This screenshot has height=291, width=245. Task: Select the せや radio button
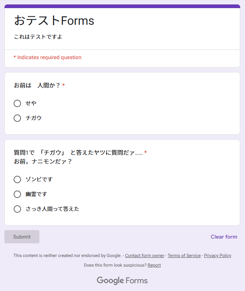pos(17,103)
